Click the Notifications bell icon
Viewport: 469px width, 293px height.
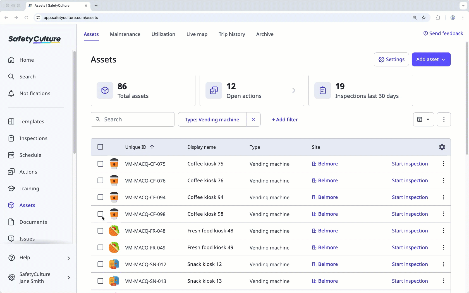coord(11,93)
